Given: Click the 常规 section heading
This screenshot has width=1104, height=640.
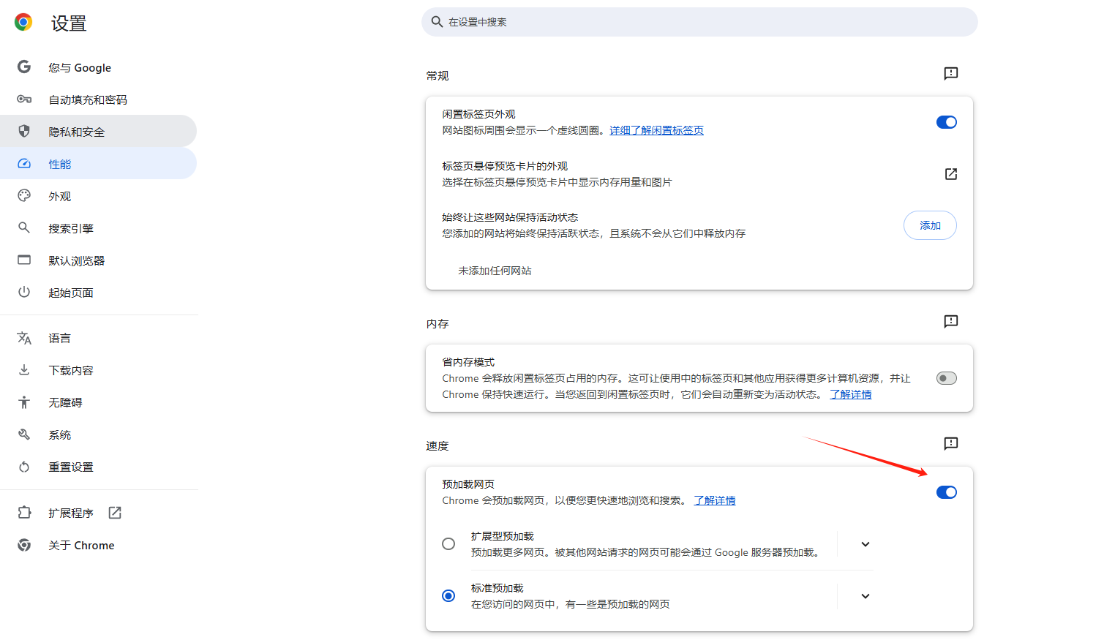Looking at the screenshot, I should [x=438, y=76].
